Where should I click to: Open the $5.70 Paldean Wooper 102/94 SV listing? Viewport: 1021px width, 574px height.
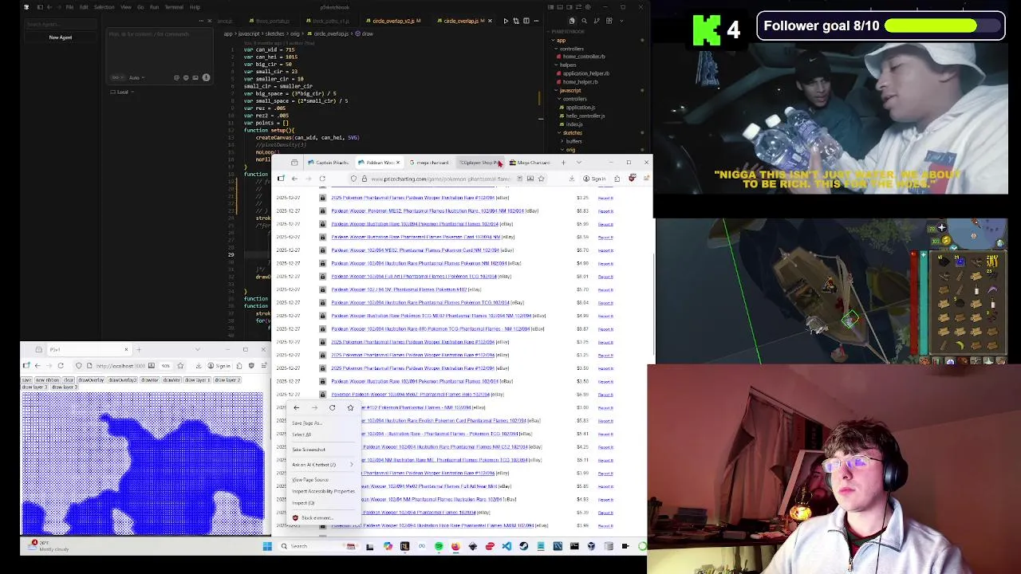pyautogui.click(x=399, y=289)
